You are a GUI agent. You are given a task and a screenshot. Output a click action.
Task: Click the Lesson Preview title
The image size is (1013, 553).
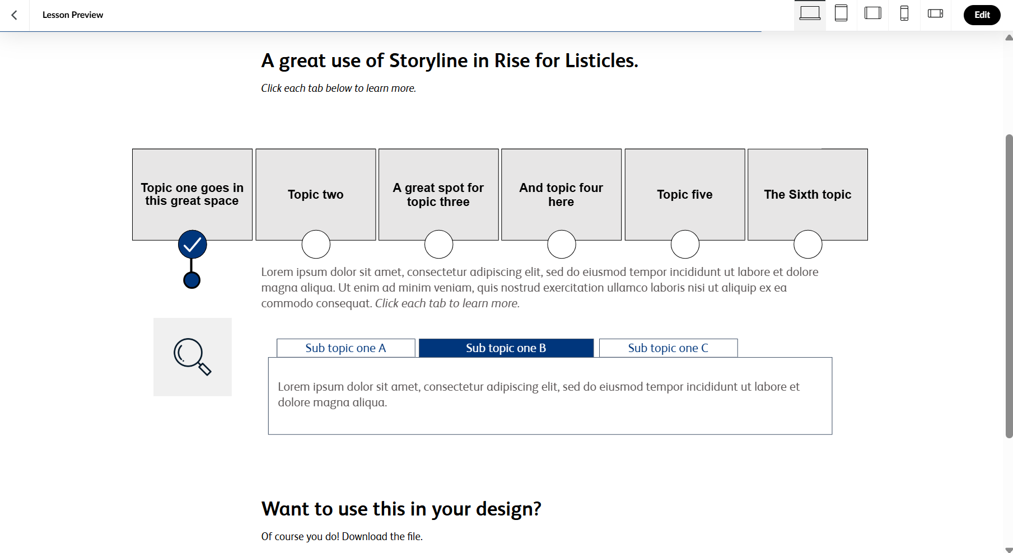tap(72, 15)
